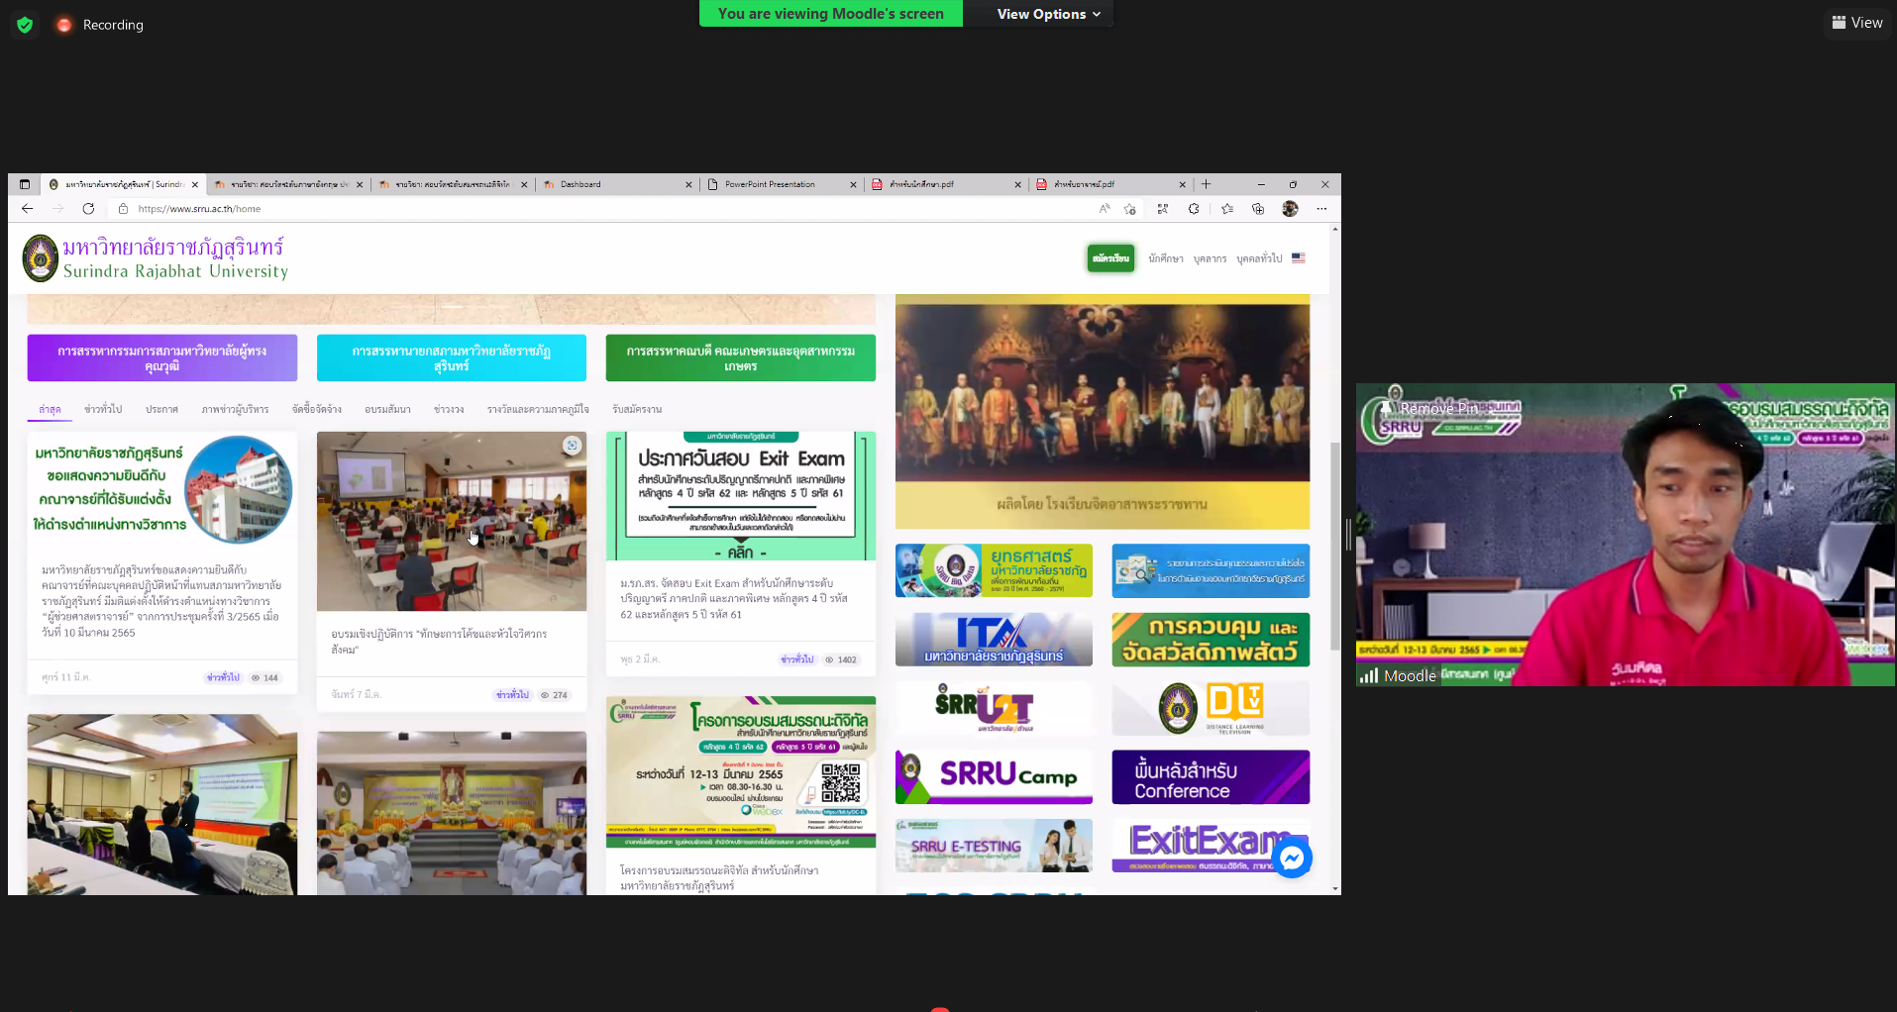Open the SRRU Camp banner
Screen dimensions: 1897x1012
click(x=994, y=776)
